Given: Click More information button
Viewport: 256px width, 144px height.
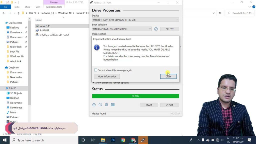Looking at the screenshot, I should click(107, 76).
